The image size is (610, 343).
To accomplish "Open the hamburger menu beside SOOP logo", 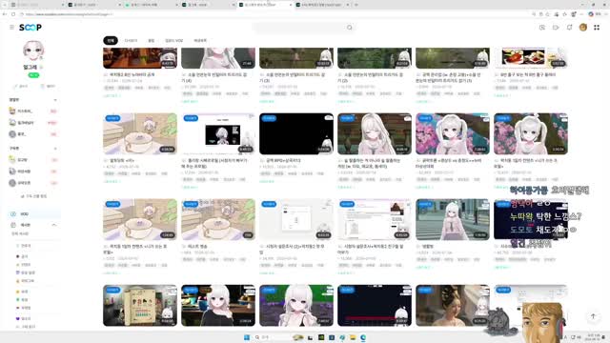I will point(11,28).
